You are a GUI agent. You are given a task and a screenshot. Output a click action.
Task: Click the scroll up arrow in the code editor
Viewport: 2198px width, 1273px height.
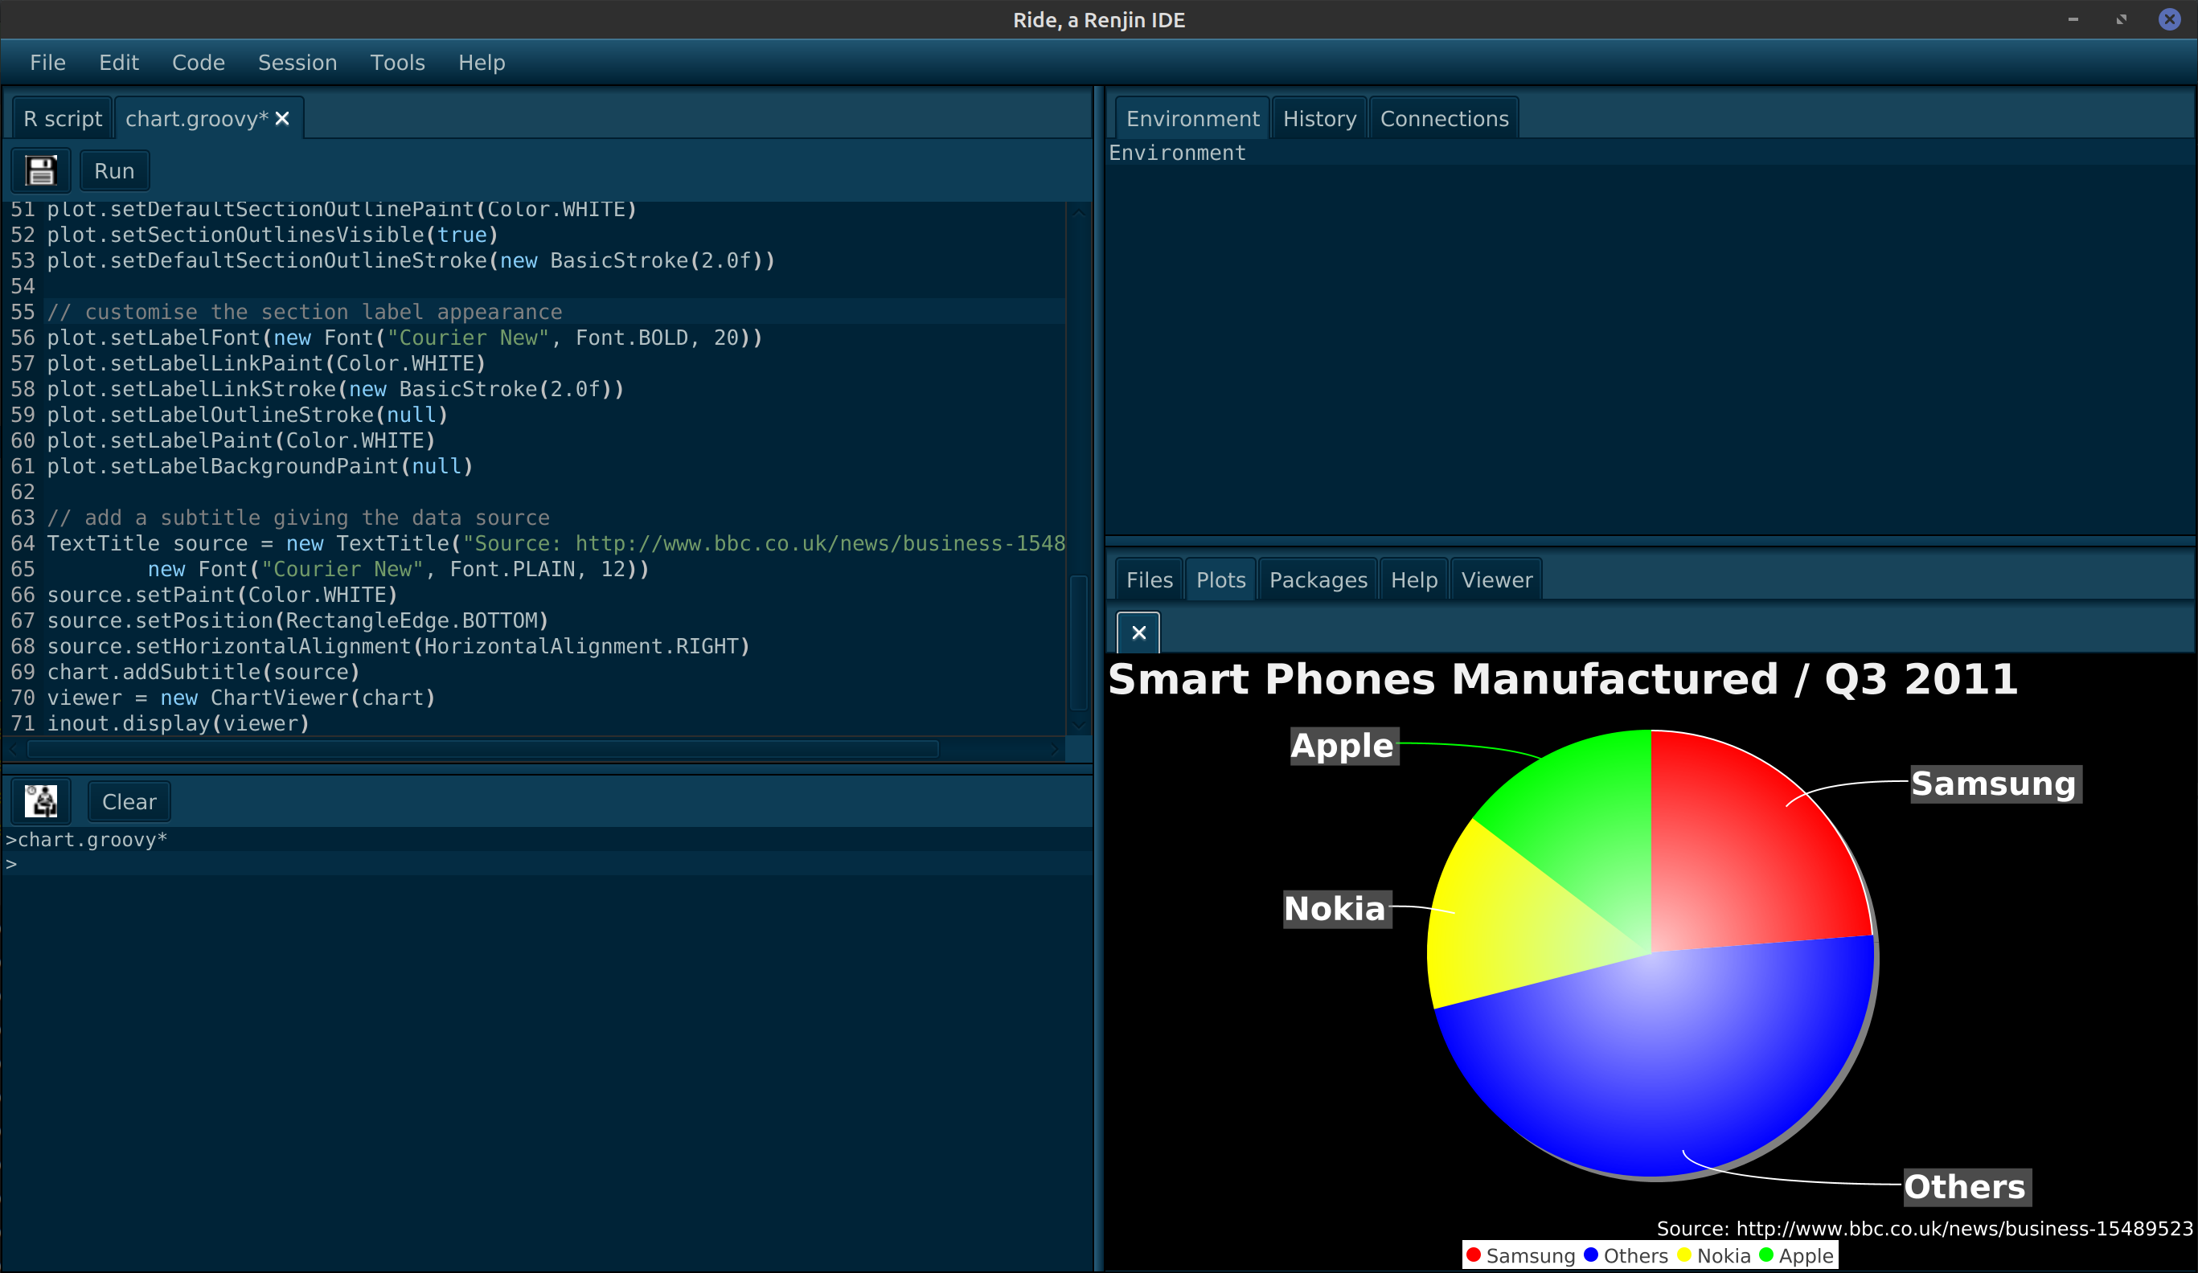(1079, 212)
